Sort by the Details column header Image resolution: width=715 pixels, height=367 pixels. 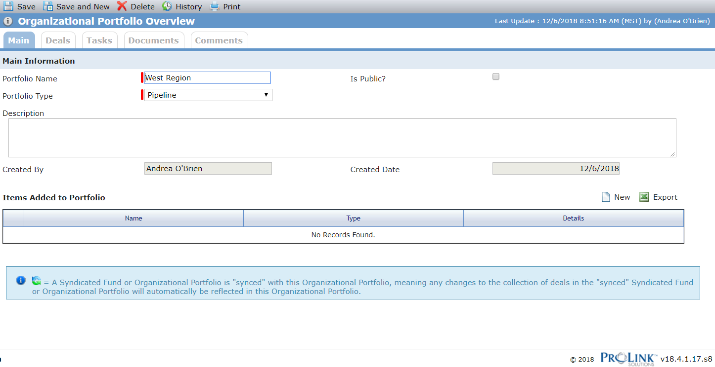(574, 218)
